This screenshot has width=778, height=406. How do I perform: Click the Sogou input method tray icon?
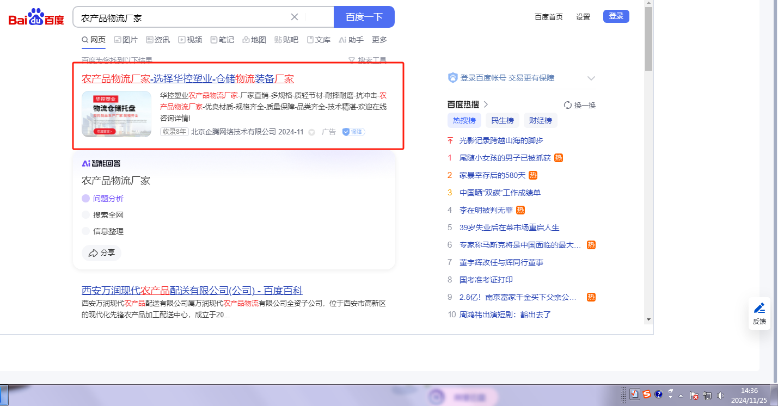tap(646, 395)
